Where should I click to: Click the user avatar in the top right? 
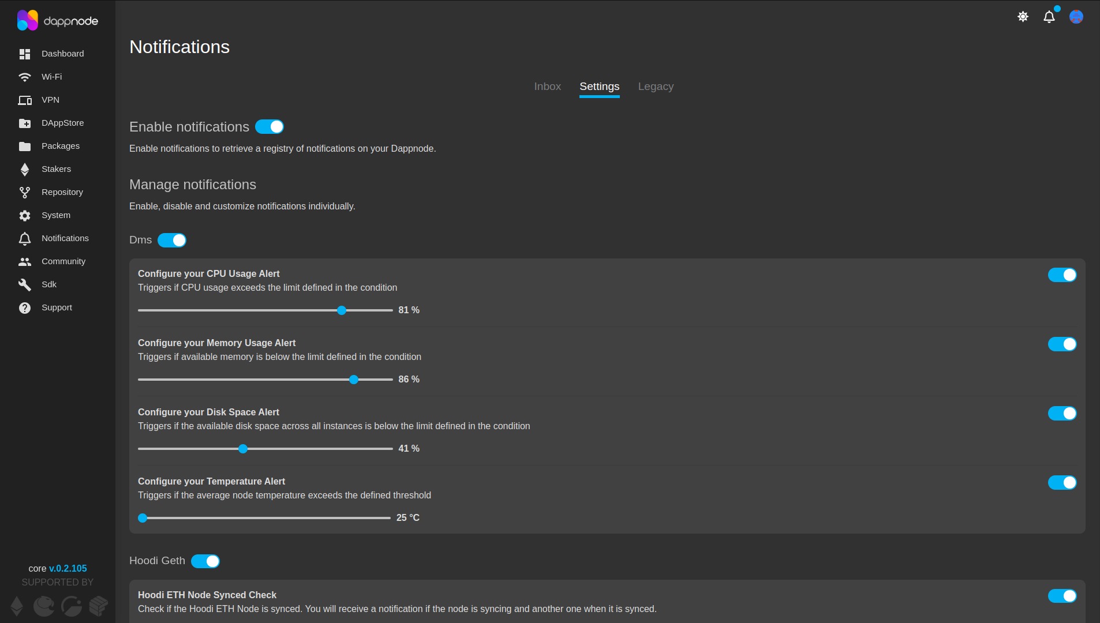(1075, 17)
